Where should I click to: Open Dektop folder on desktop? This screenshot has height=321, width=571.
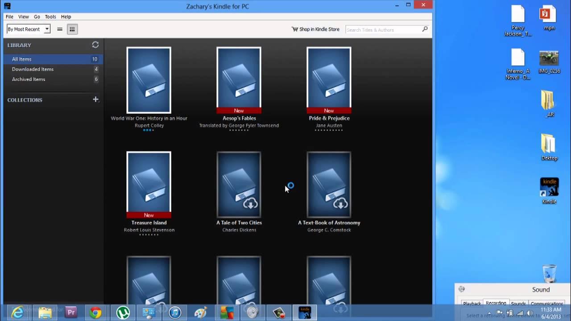coord(549,147)
